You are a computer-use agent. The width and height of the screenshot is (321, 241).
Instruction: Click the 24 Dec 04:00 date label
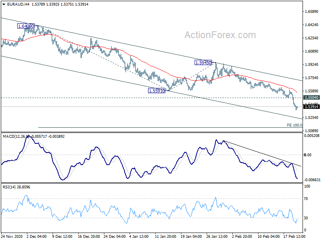[114, 236]
